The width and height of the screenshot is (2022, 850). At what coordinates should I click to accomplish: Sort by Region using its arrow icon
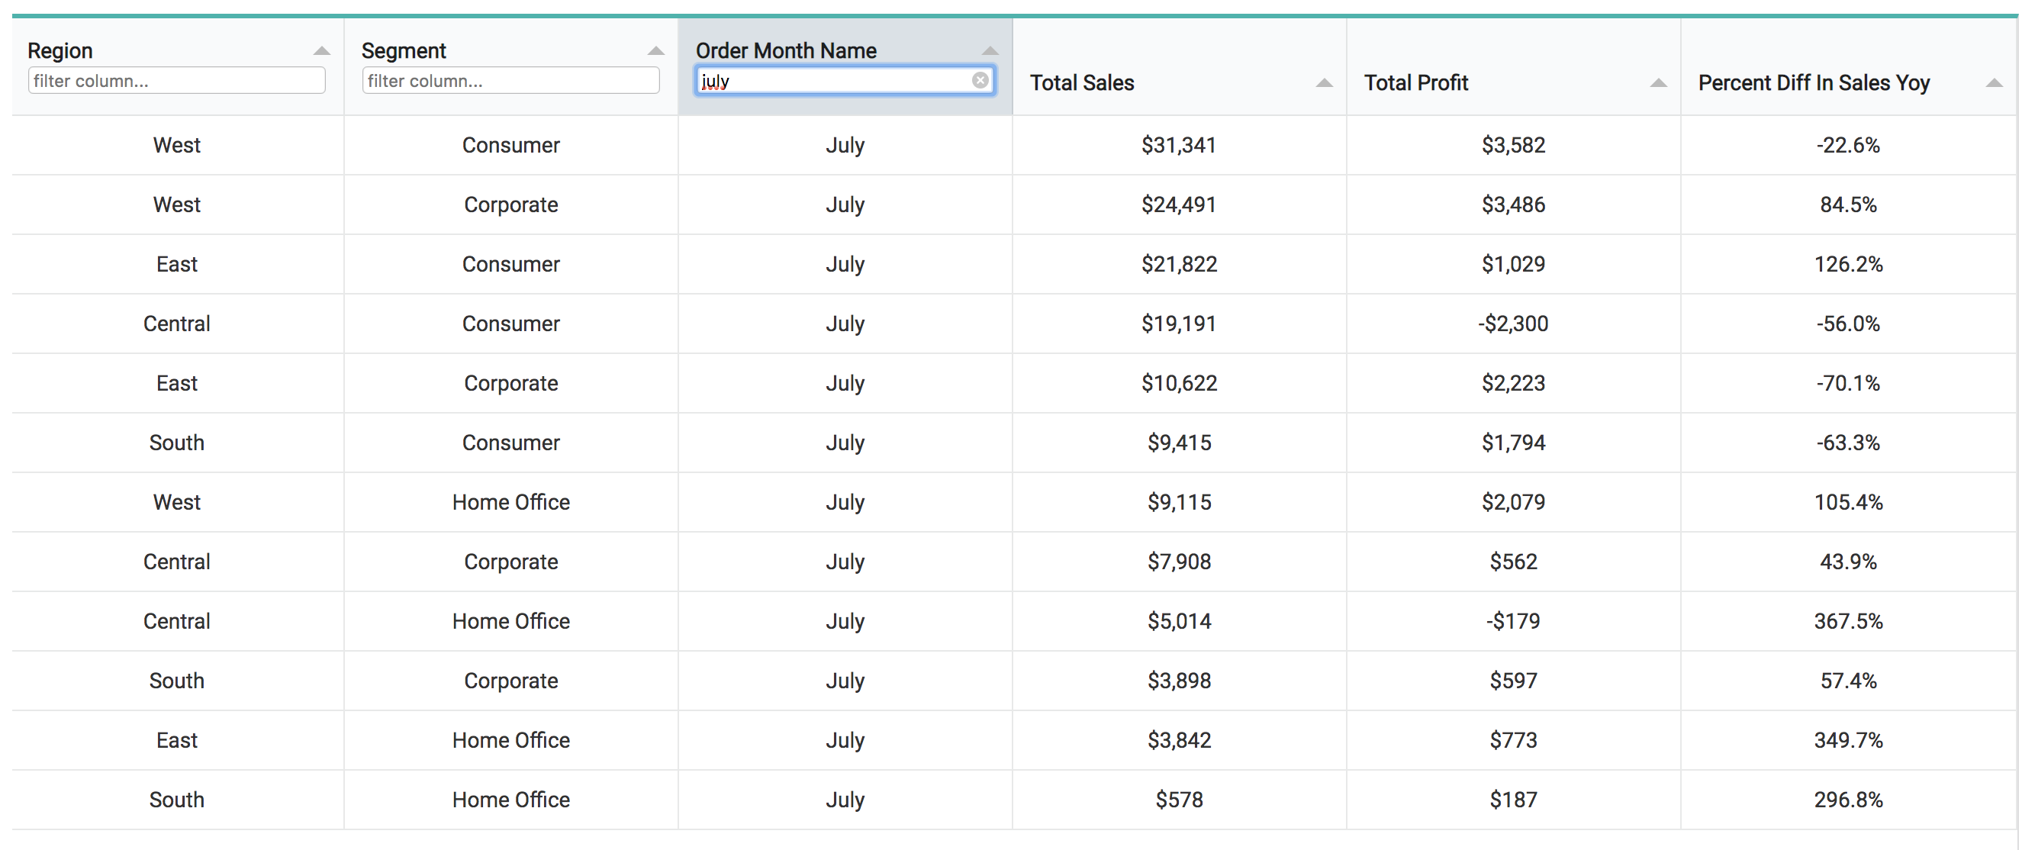coord(321,51)
